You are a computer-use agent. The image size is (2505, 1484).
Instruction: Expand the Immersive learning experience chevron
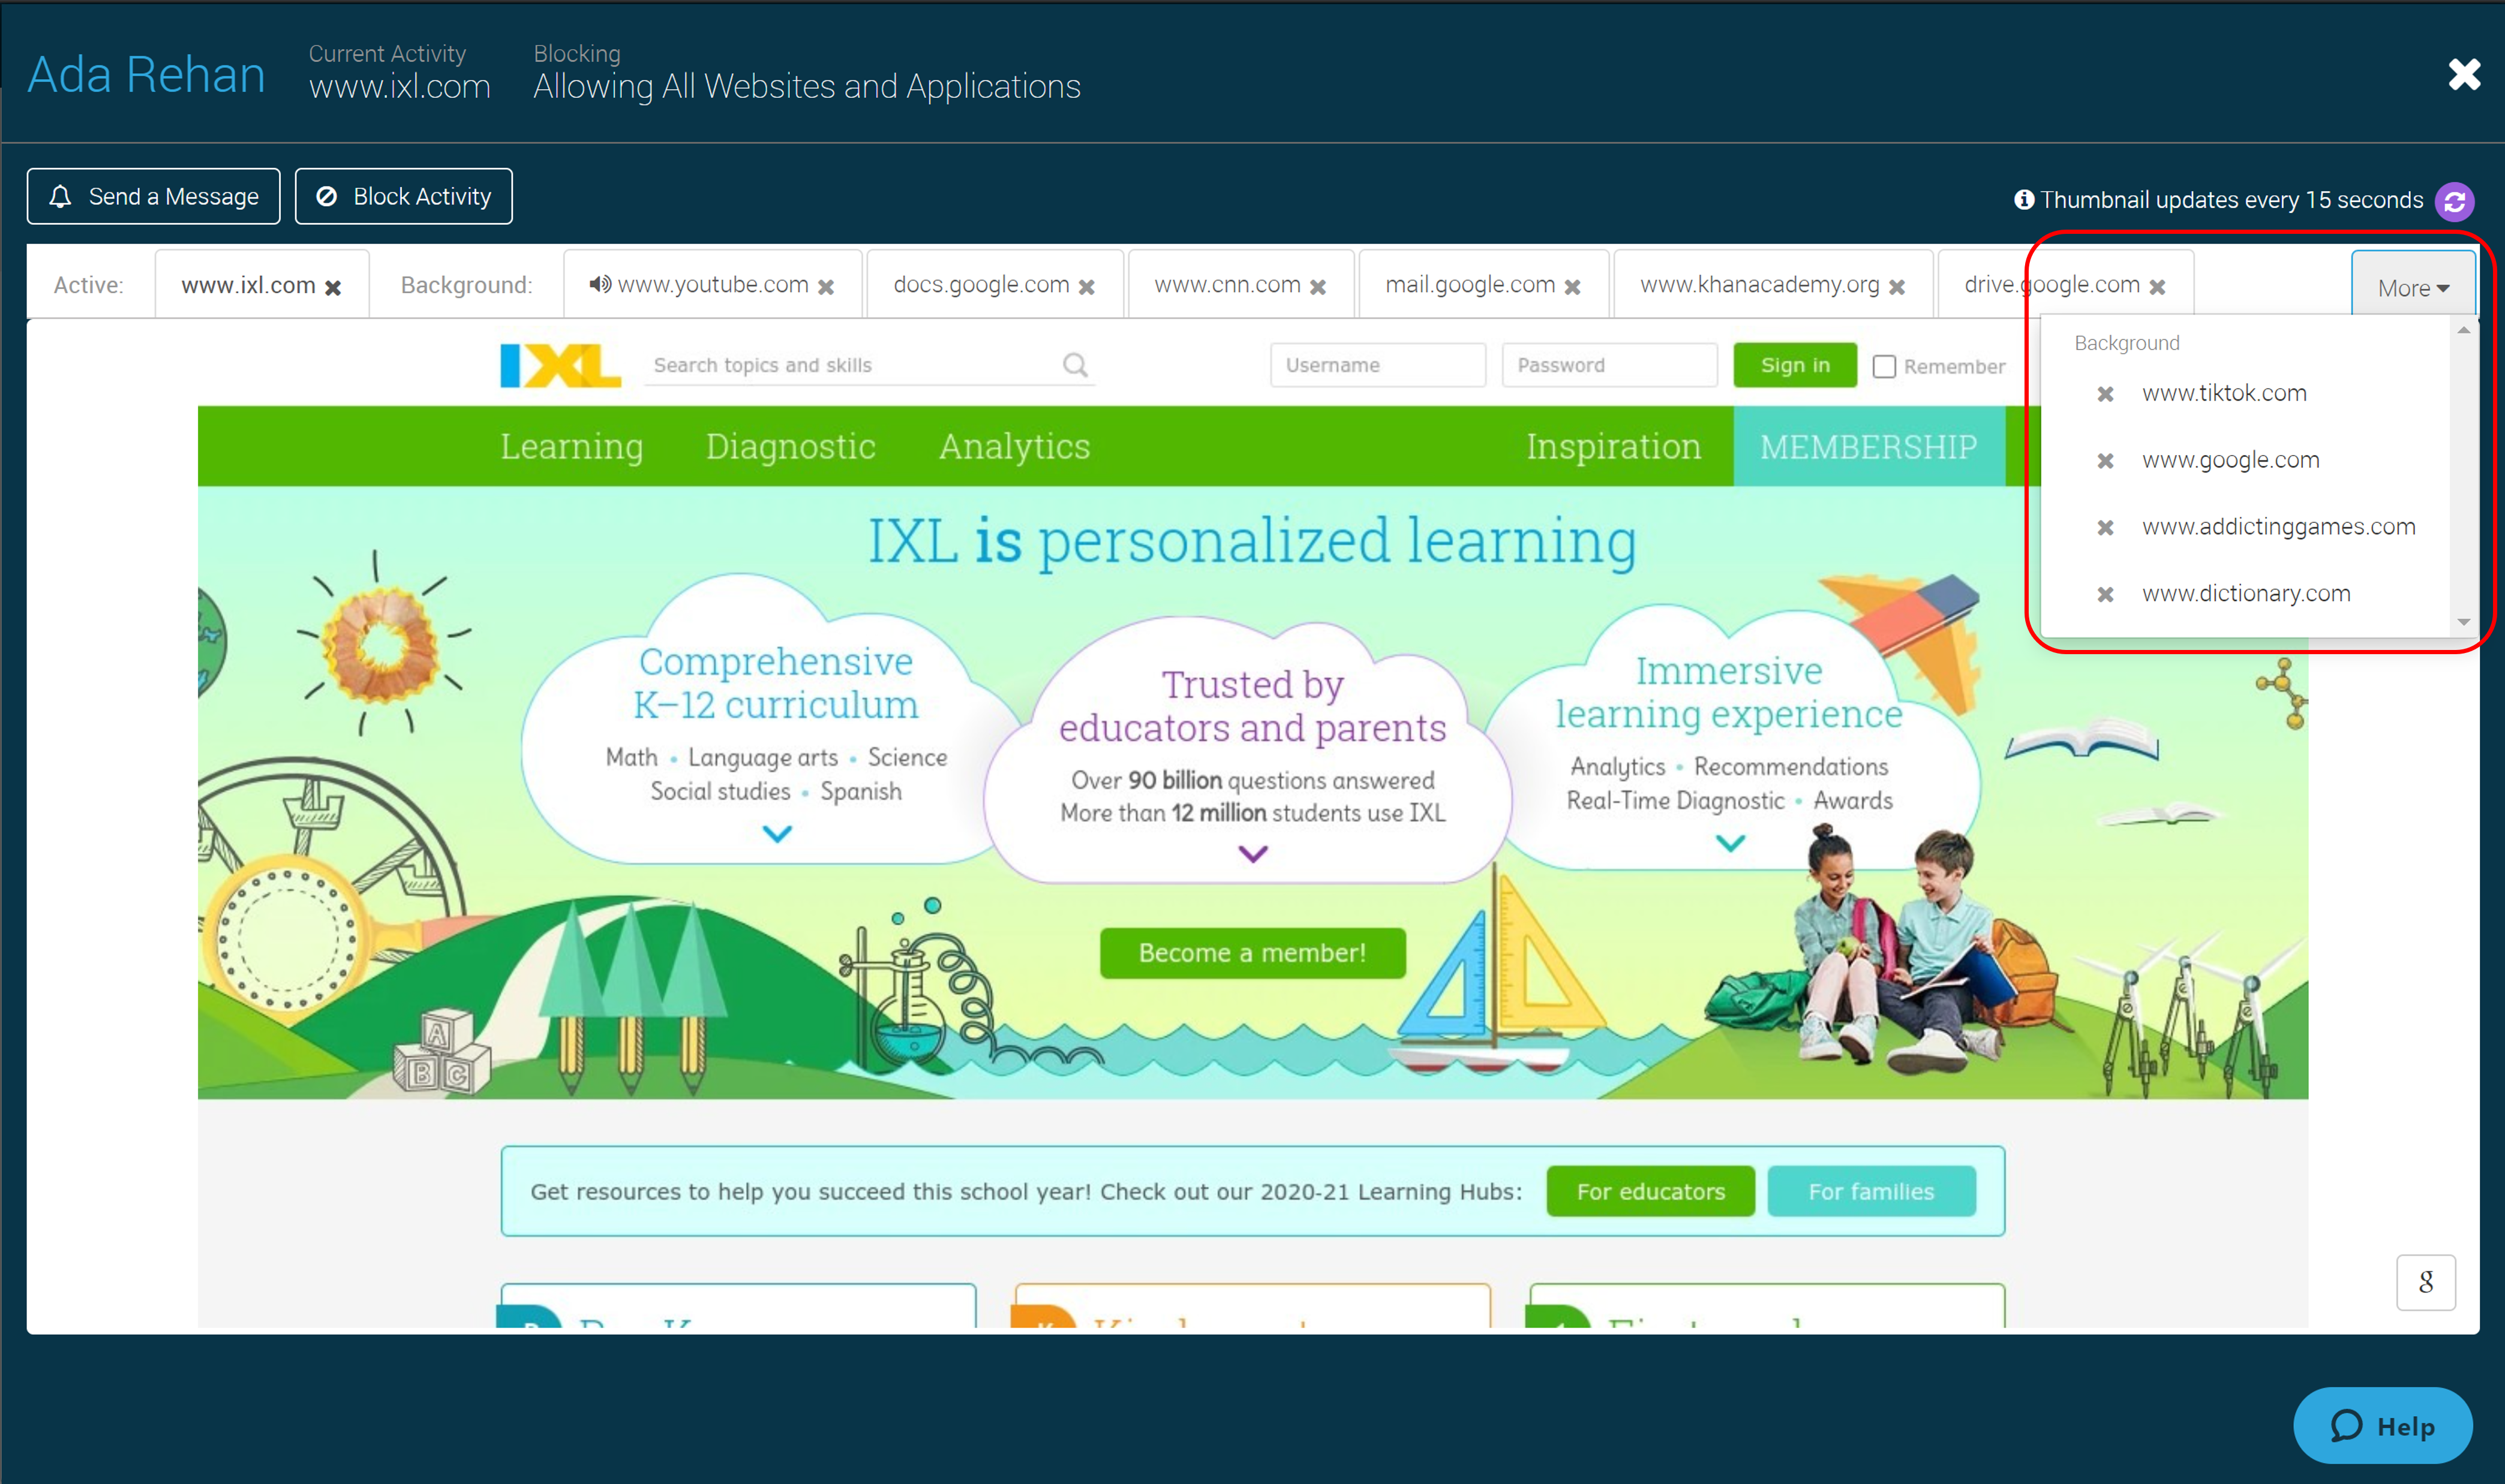point(1731,843)
